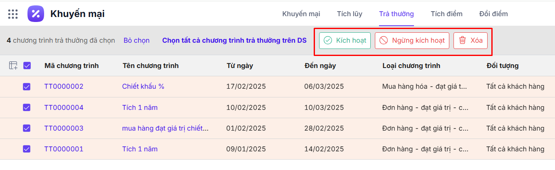Uncheck the TT0000001 row checkbox
The height and width of the screenshot is (170, 555).
tap(27, 149)
